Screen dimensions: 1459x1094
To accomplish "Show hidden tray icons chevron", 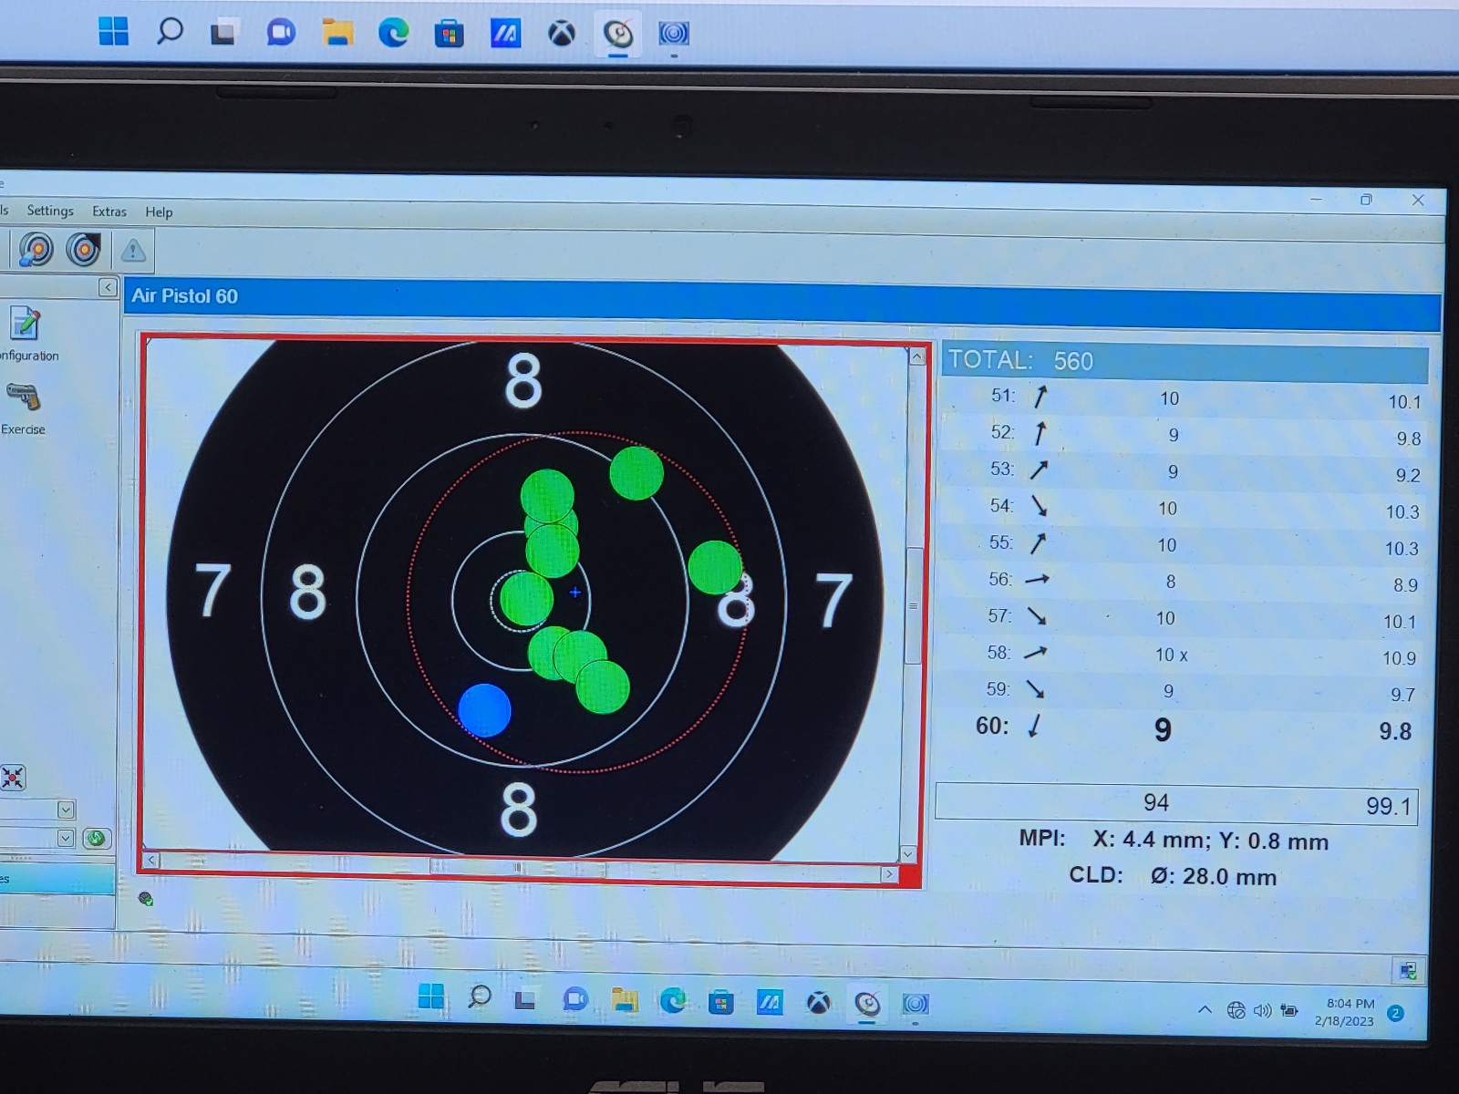I will [x=1205, y=1009].
